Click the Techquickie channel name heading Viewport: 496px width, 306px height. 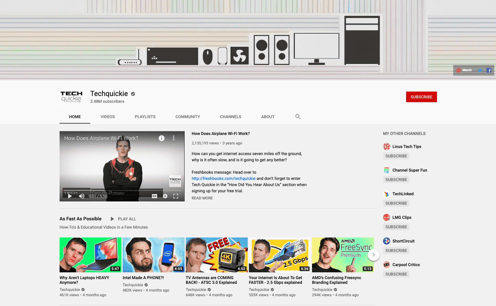[109, 94]
